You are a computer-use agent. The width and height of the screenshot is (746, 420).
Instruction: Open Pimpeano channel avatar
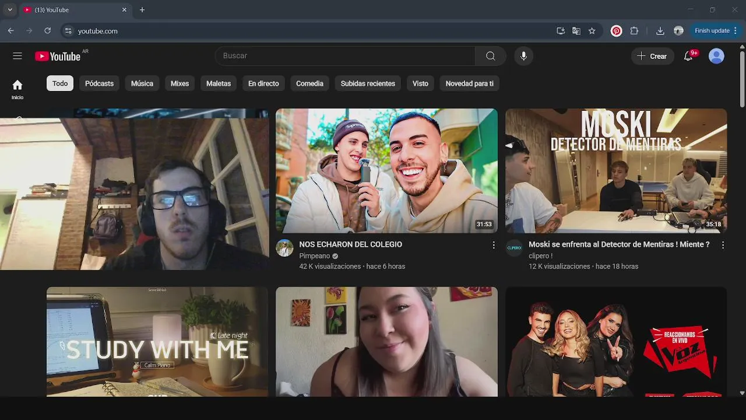(284, 248)
